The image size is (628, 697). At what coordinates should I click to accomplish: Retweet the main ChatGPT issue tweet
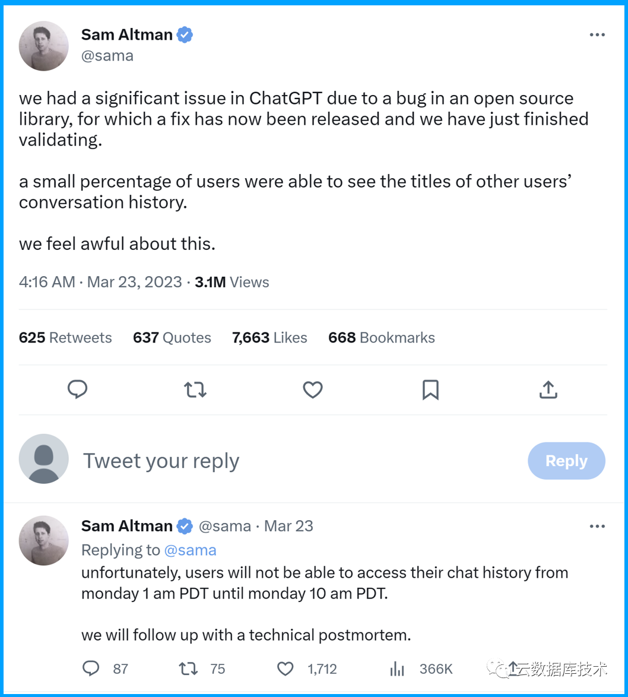tap(195, 389)
